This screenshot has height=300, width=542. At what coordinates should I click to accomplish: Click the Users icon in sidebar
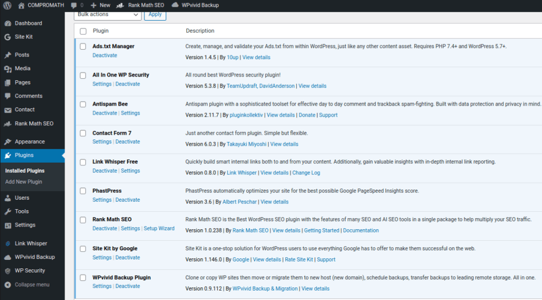(x=7, y=198)
